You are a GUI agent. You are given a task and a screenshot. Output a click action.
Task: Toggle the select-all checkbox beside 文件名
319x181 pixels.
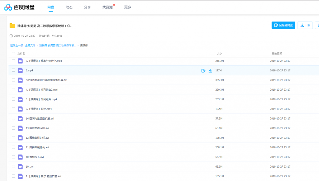tap(13, 54)
